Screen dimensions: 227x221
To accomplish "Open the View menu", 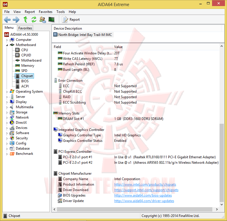I will click(x=17, y=12).
